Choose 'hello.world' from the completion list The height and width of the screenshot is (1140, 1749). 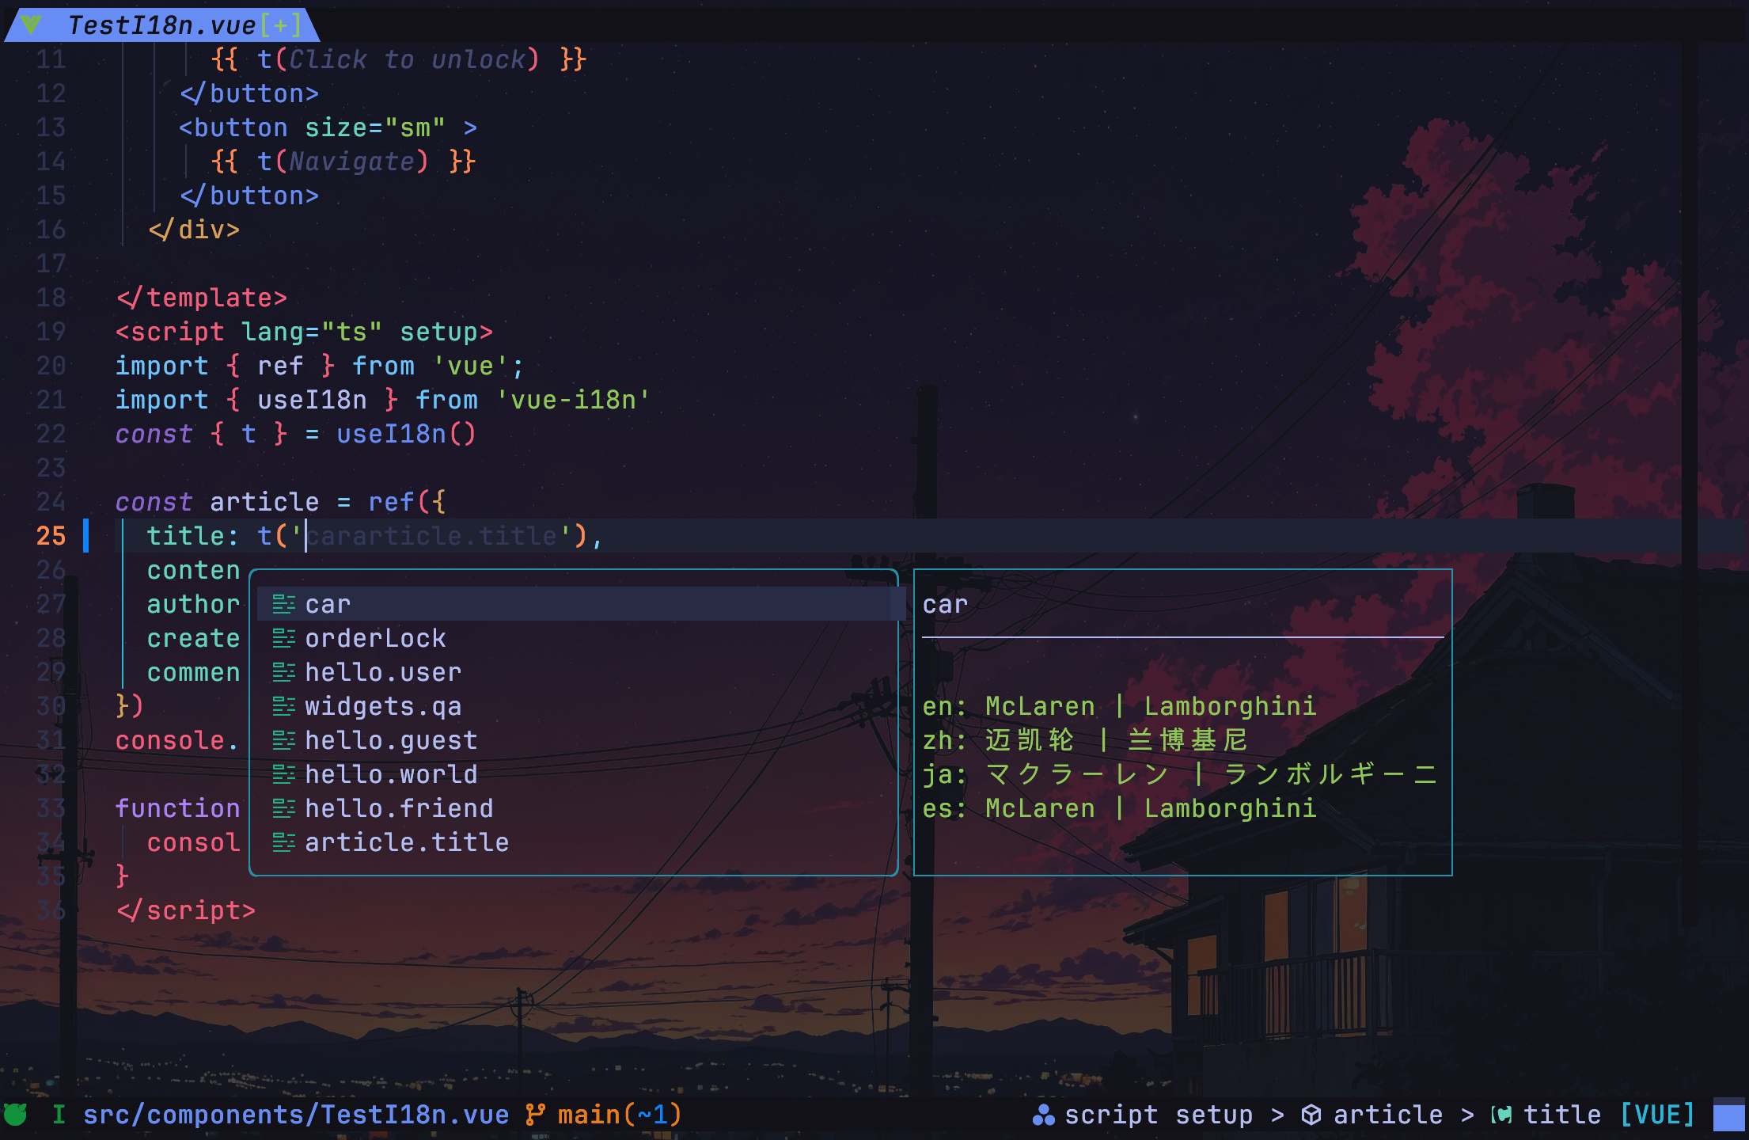[x=581, y=774]
